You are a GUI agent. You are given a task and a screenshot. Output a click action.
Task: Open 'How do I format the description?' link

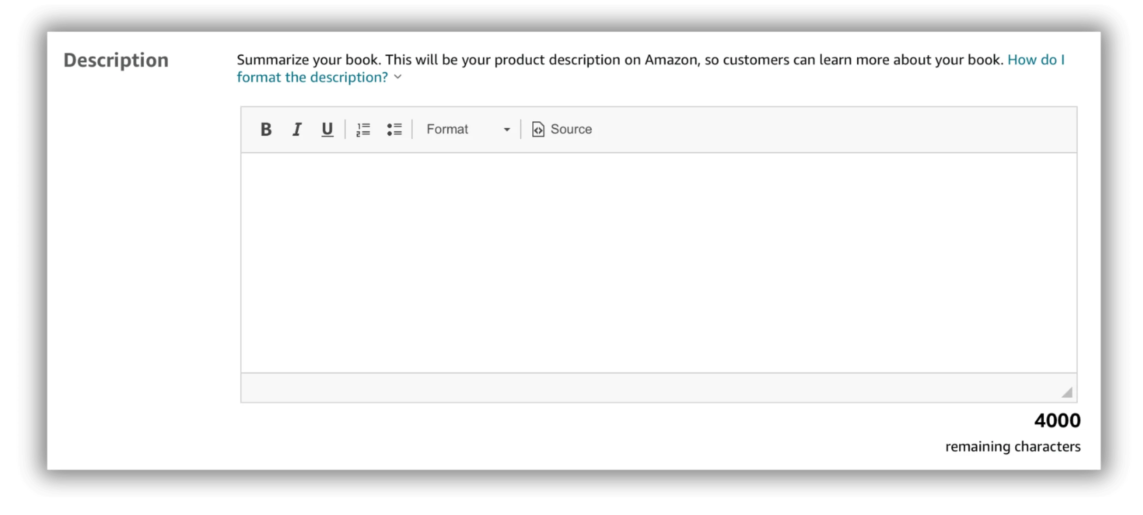coord(650,68)
